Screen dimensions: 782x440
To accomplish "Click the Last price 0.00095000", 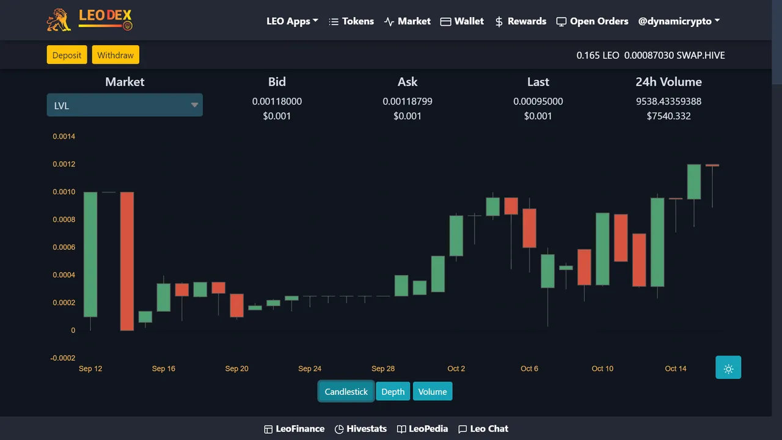I will [538, 101].
